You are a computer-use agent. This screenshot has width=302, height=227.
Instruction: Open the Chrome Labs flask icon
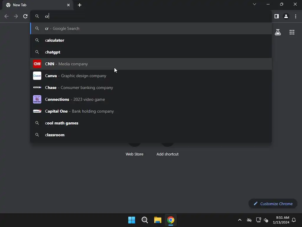[278, 32]
